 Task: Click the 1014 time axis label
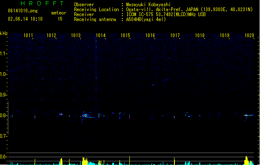100,35
